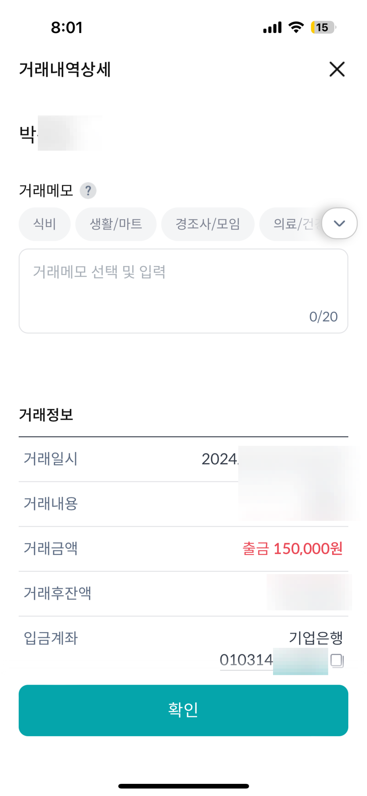Expand the memo categories chevron button

click(x=339, y=223)
